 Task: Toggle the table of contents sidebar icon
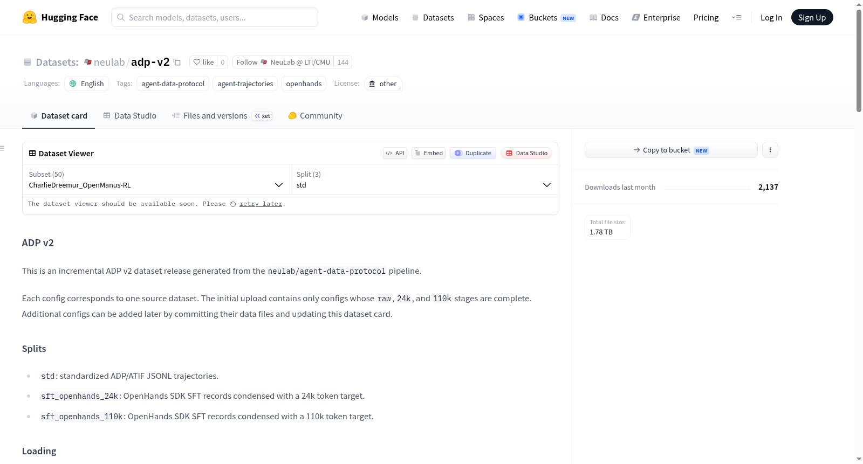(x=3, y=148)
